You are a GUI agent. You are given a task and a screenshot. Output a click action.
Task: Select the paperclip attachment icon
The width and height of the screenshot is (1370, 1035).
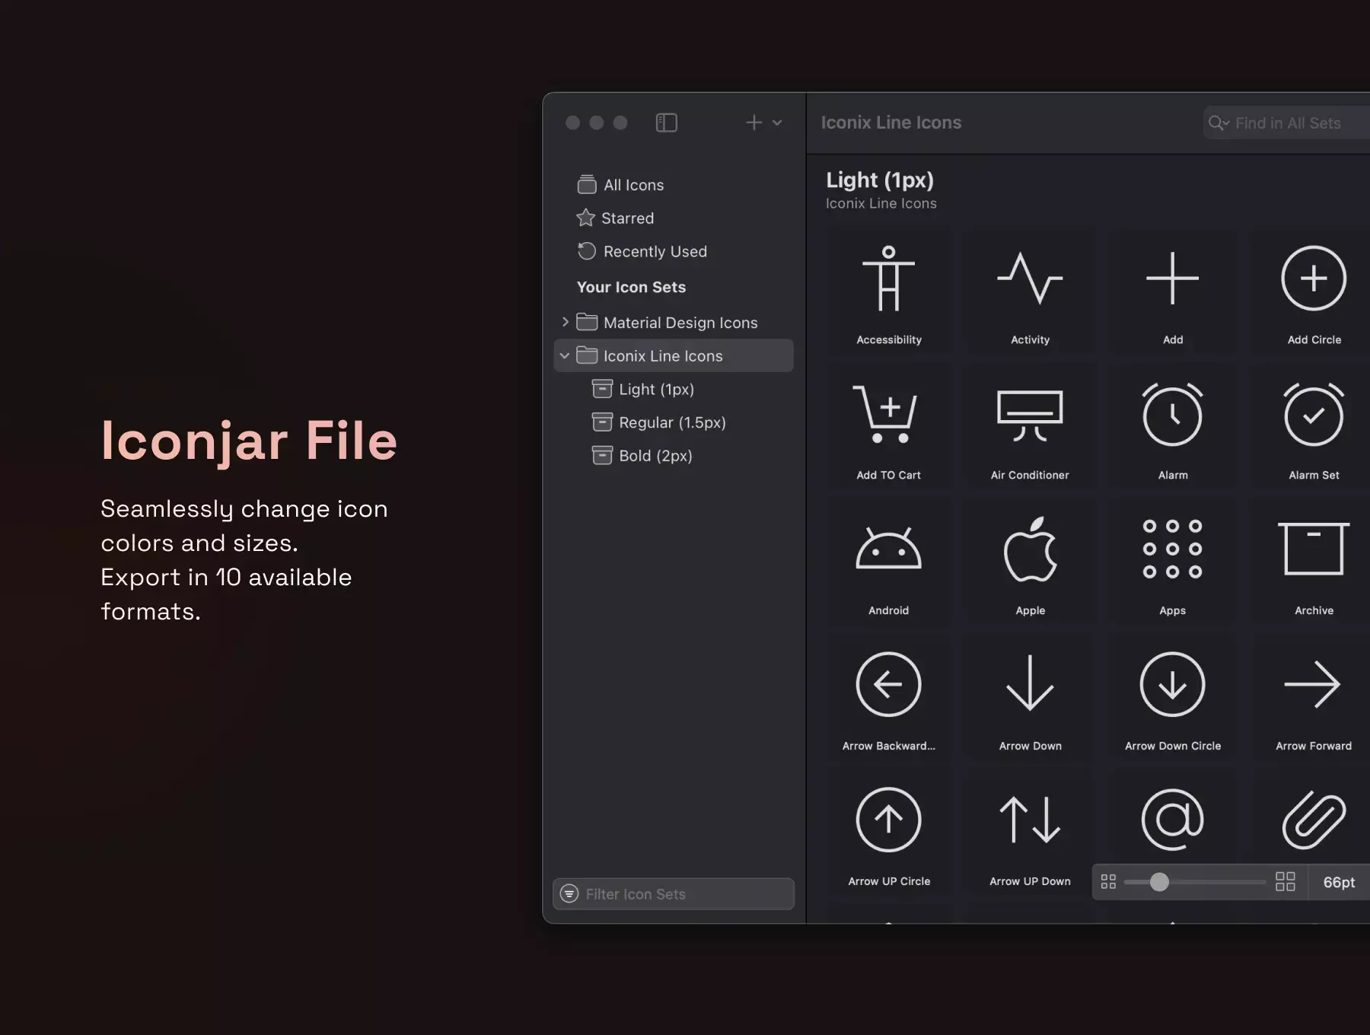click(1314, 820)
